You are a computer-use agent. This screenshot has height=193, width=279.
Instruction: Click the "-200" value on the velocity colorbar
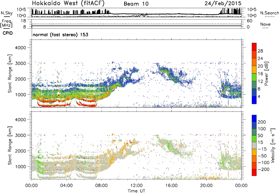tap(264, 169)
